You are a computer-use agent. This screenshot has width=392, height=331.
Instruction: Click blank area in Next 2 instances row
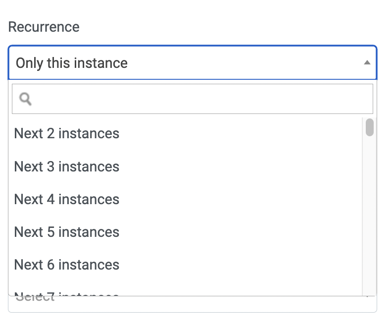pyautogui.click(x=240, y=133)
